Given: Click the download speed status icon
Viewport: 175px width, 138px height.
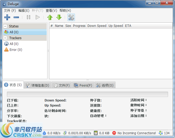Looking at the screenshot, I should pos(45,133).
